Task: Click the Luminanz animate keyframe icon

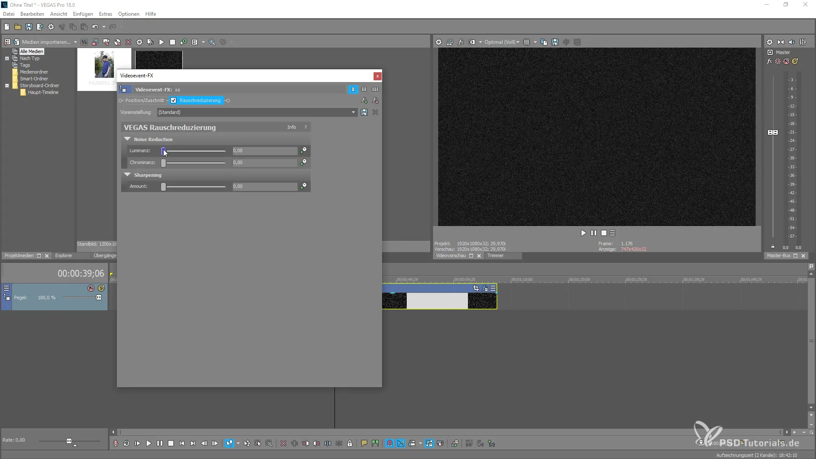Action: (303, 150)
